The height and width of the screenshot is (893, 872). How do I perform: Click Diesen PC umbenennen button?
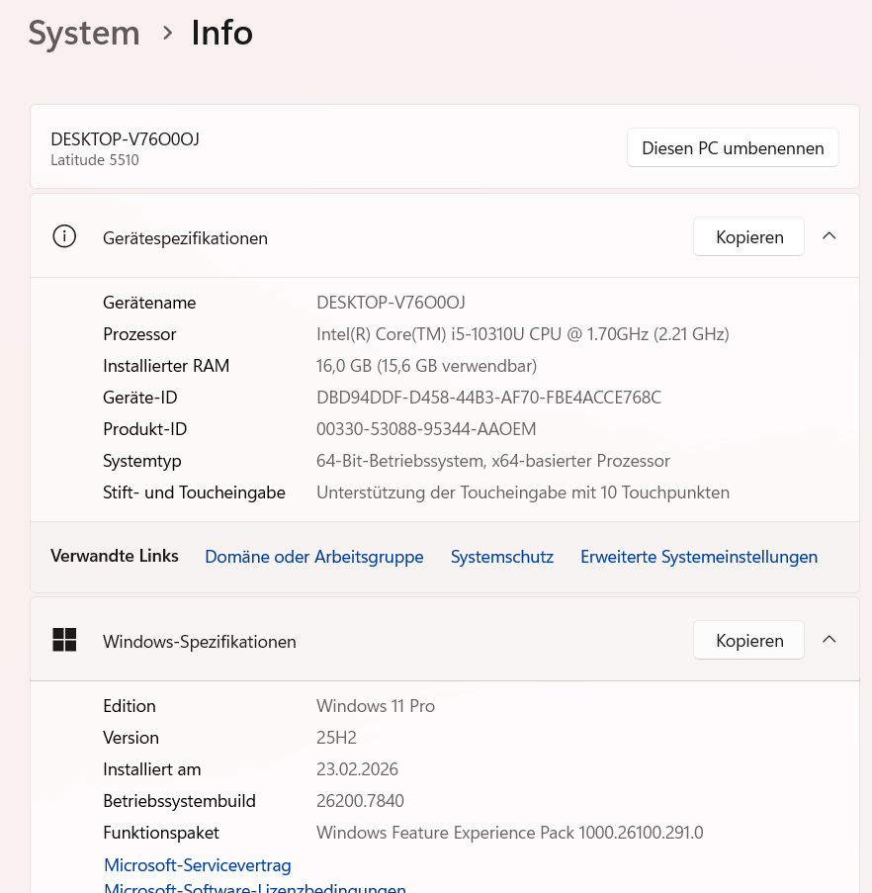(x=733, y=148)
